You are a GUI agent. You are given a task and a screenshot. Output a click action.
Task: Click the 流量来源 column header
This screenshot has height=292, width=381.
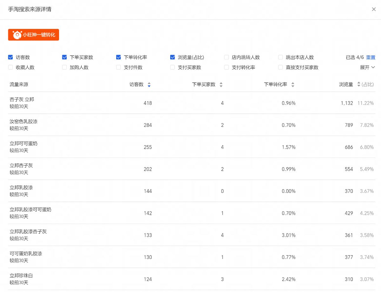(19, 85)
